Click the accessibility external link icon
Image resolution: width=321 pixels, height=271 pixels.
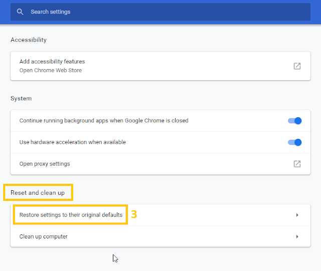tap(297, 66)
